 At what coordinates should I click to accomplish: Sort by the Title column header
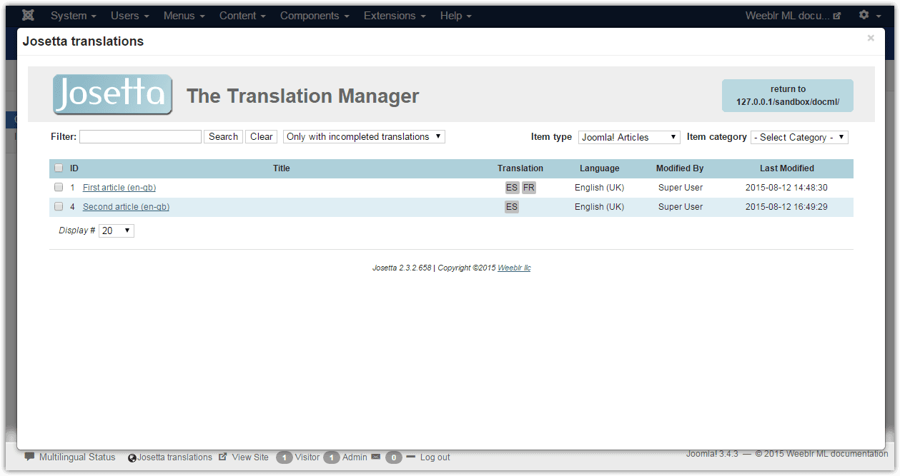click(x=282, y=168)
